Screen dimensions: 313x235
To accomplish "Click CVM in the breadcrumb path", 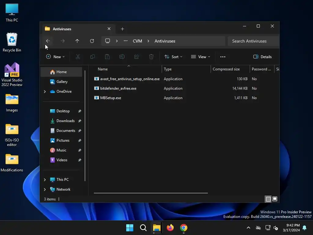I will 137,41.
